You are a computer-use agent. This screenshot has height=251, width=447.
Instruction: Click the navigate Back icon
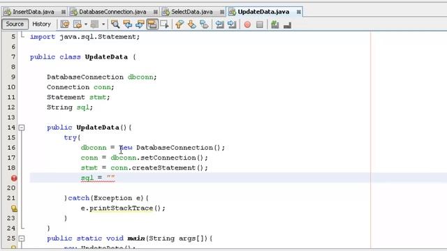tap(78, 24)
